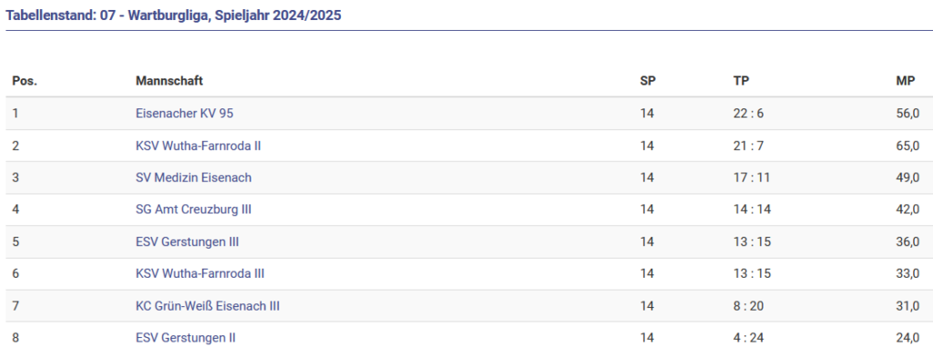Open the SG Amt Creuzburg III link
The height and width of the screenshot is (357, 933).
point(193,209)
